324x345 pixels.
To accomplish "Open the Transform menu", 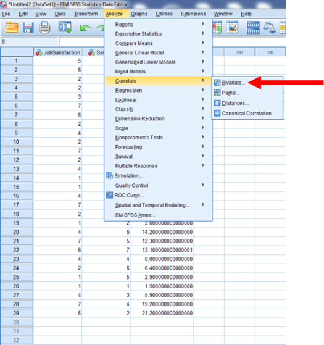I will 86,14.
